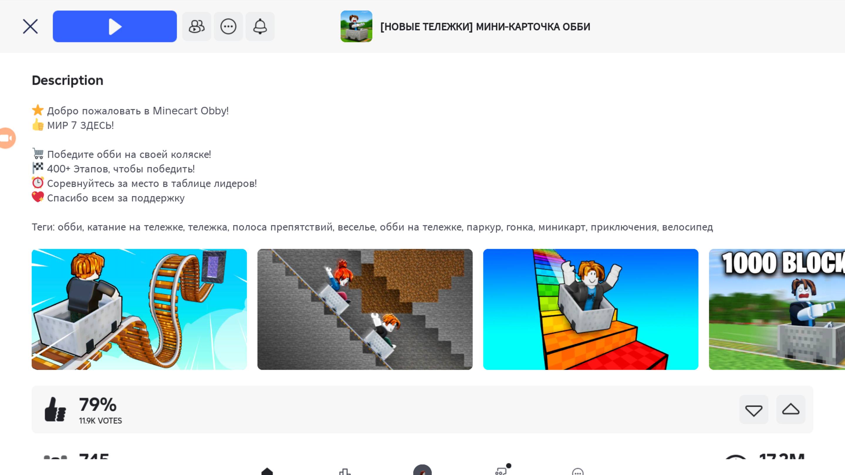
Task: Open the friends party icon next to Play
Action: [x=197, y=27]
